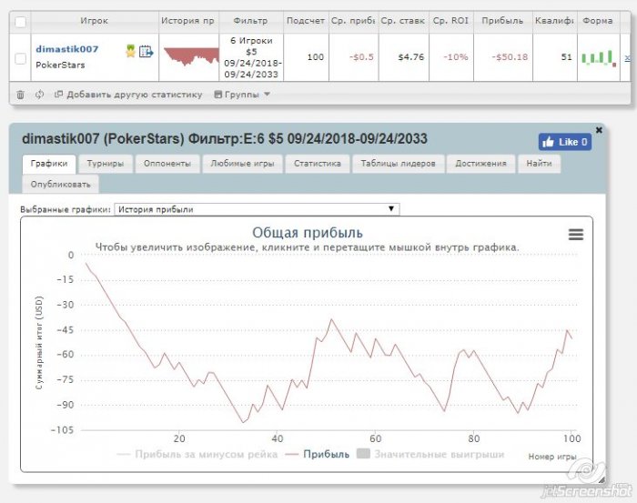Screen dimensions: 637x503
Task: Click the Общая прибыль chart title
Action: [x=308, y=233]
